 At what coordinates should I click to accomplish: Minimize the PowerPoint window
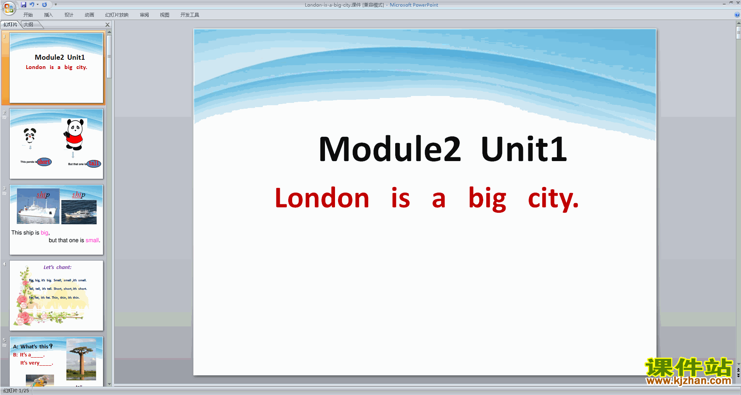724,3
